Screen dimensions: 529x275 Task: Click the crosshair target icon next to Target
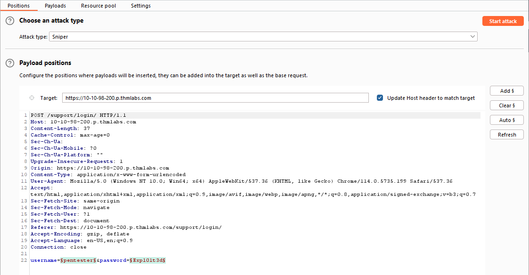coord(32,98)
